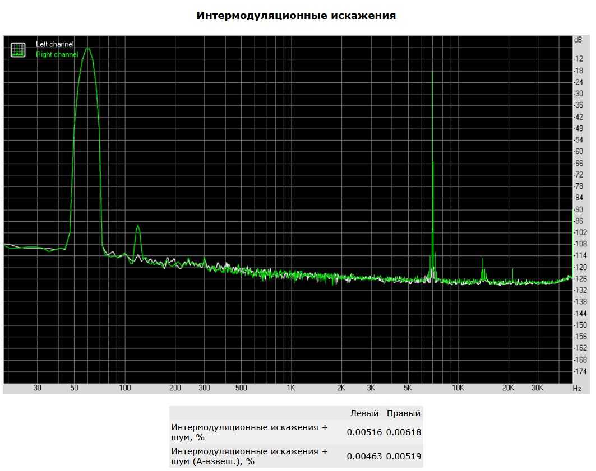Click the Интермодуляционные искажения title

(x=296, y=16)
